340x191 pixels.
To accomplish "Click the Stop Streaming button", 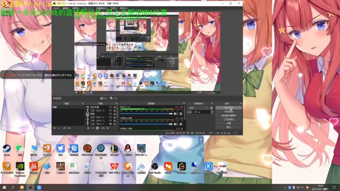I will point(229,108).
